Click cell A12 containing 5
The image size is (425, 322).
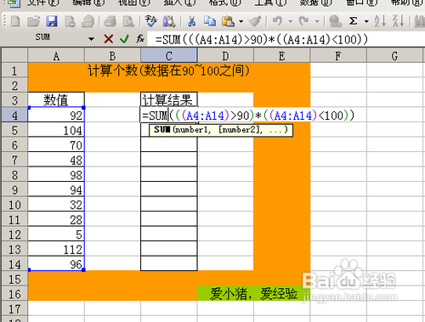tap(56, 234)
